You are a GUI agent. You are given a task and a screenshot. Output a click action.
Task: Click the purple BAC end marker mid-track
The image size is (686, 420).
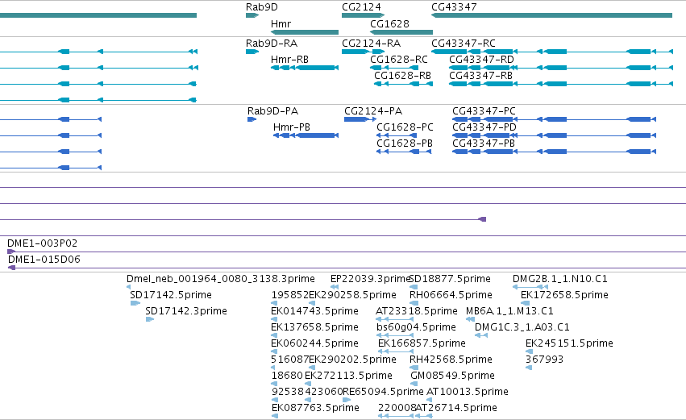(x=482, y=219)
